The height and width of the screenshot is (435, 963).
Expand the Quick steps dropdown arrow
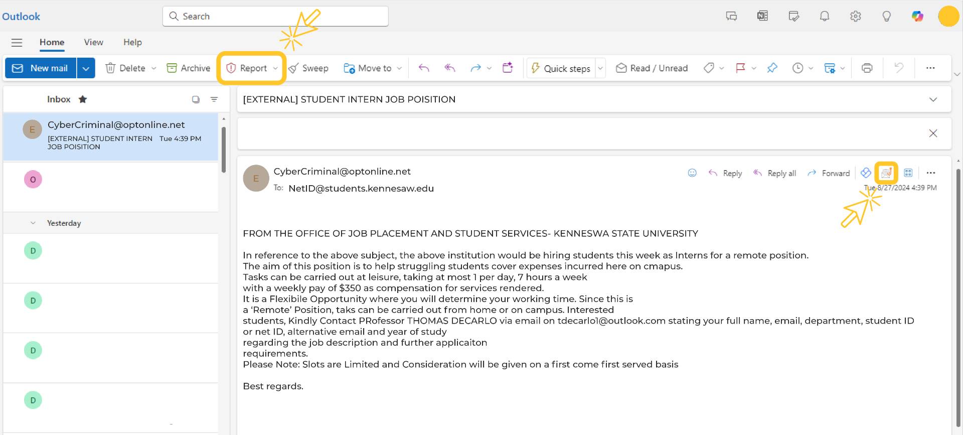click(600, 68)
